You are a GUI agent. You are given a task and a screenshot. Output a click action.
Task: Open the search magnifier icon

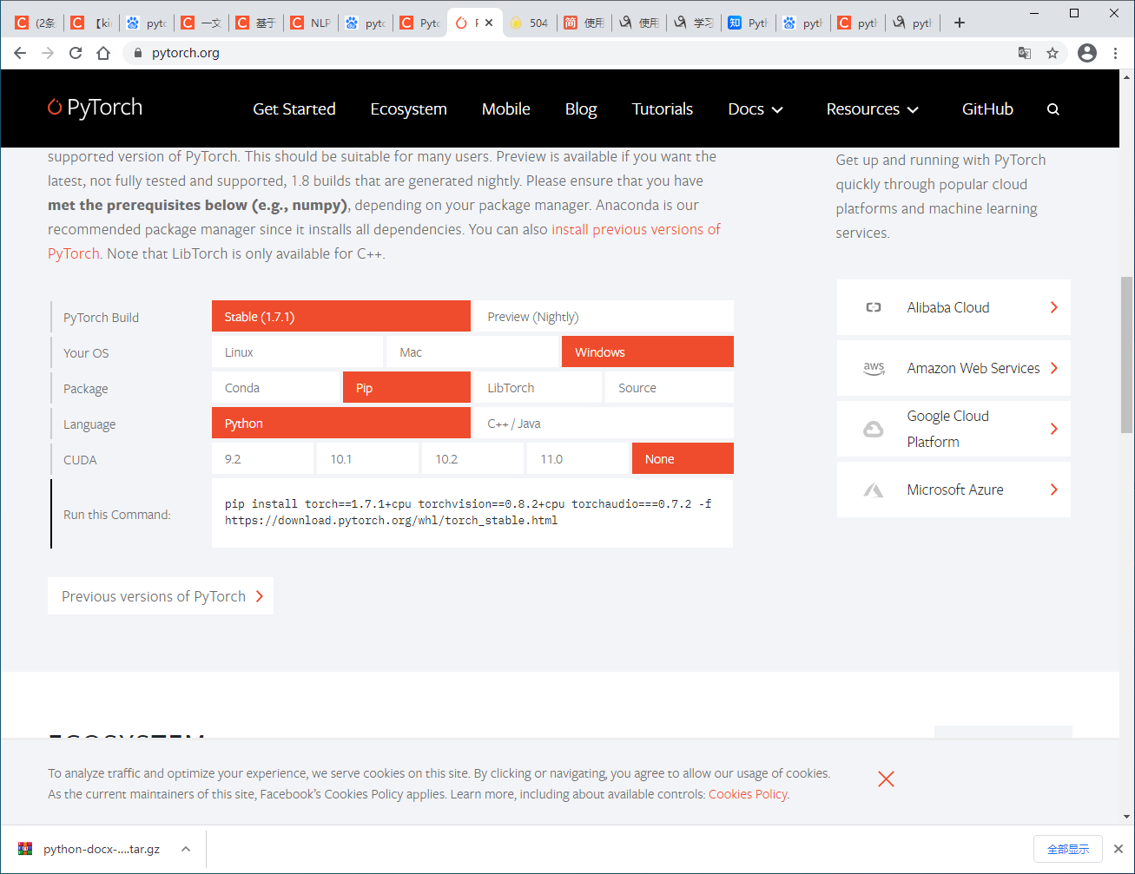(1053, 108)
